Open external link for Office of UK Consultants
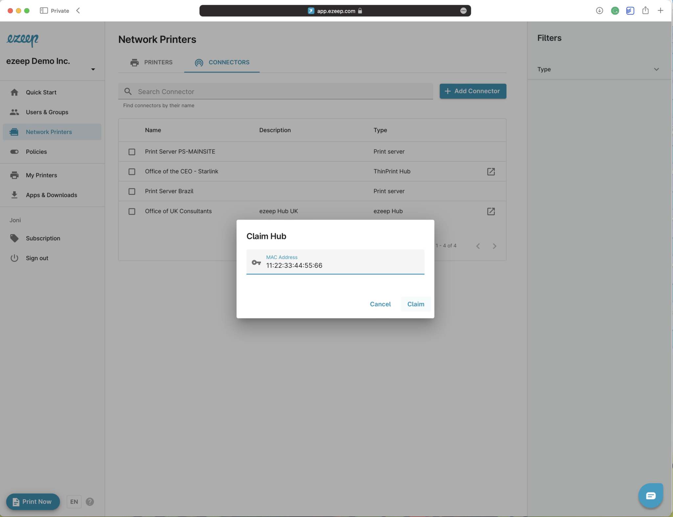Viewport: 673px width, 517px height. point(491,211)
